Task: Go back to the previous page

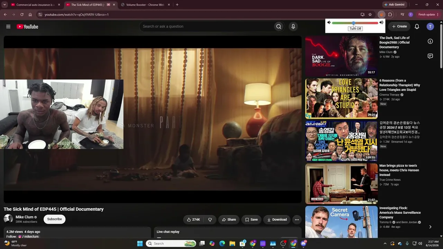Action: click(x=5, y=15)
